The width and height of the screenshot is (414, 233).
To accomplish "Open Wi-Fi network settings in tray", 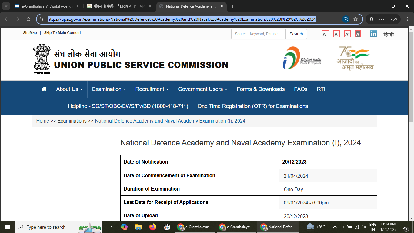I will click(357, 227).
